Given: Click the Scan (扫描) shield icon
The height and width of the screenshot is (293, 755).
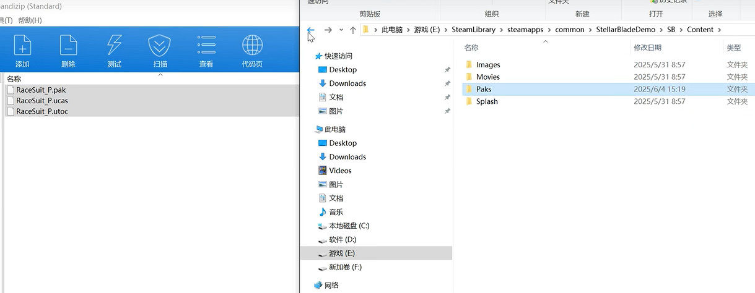Looking at the screenshot, I should pyautogui.click(x=160, y=46).
